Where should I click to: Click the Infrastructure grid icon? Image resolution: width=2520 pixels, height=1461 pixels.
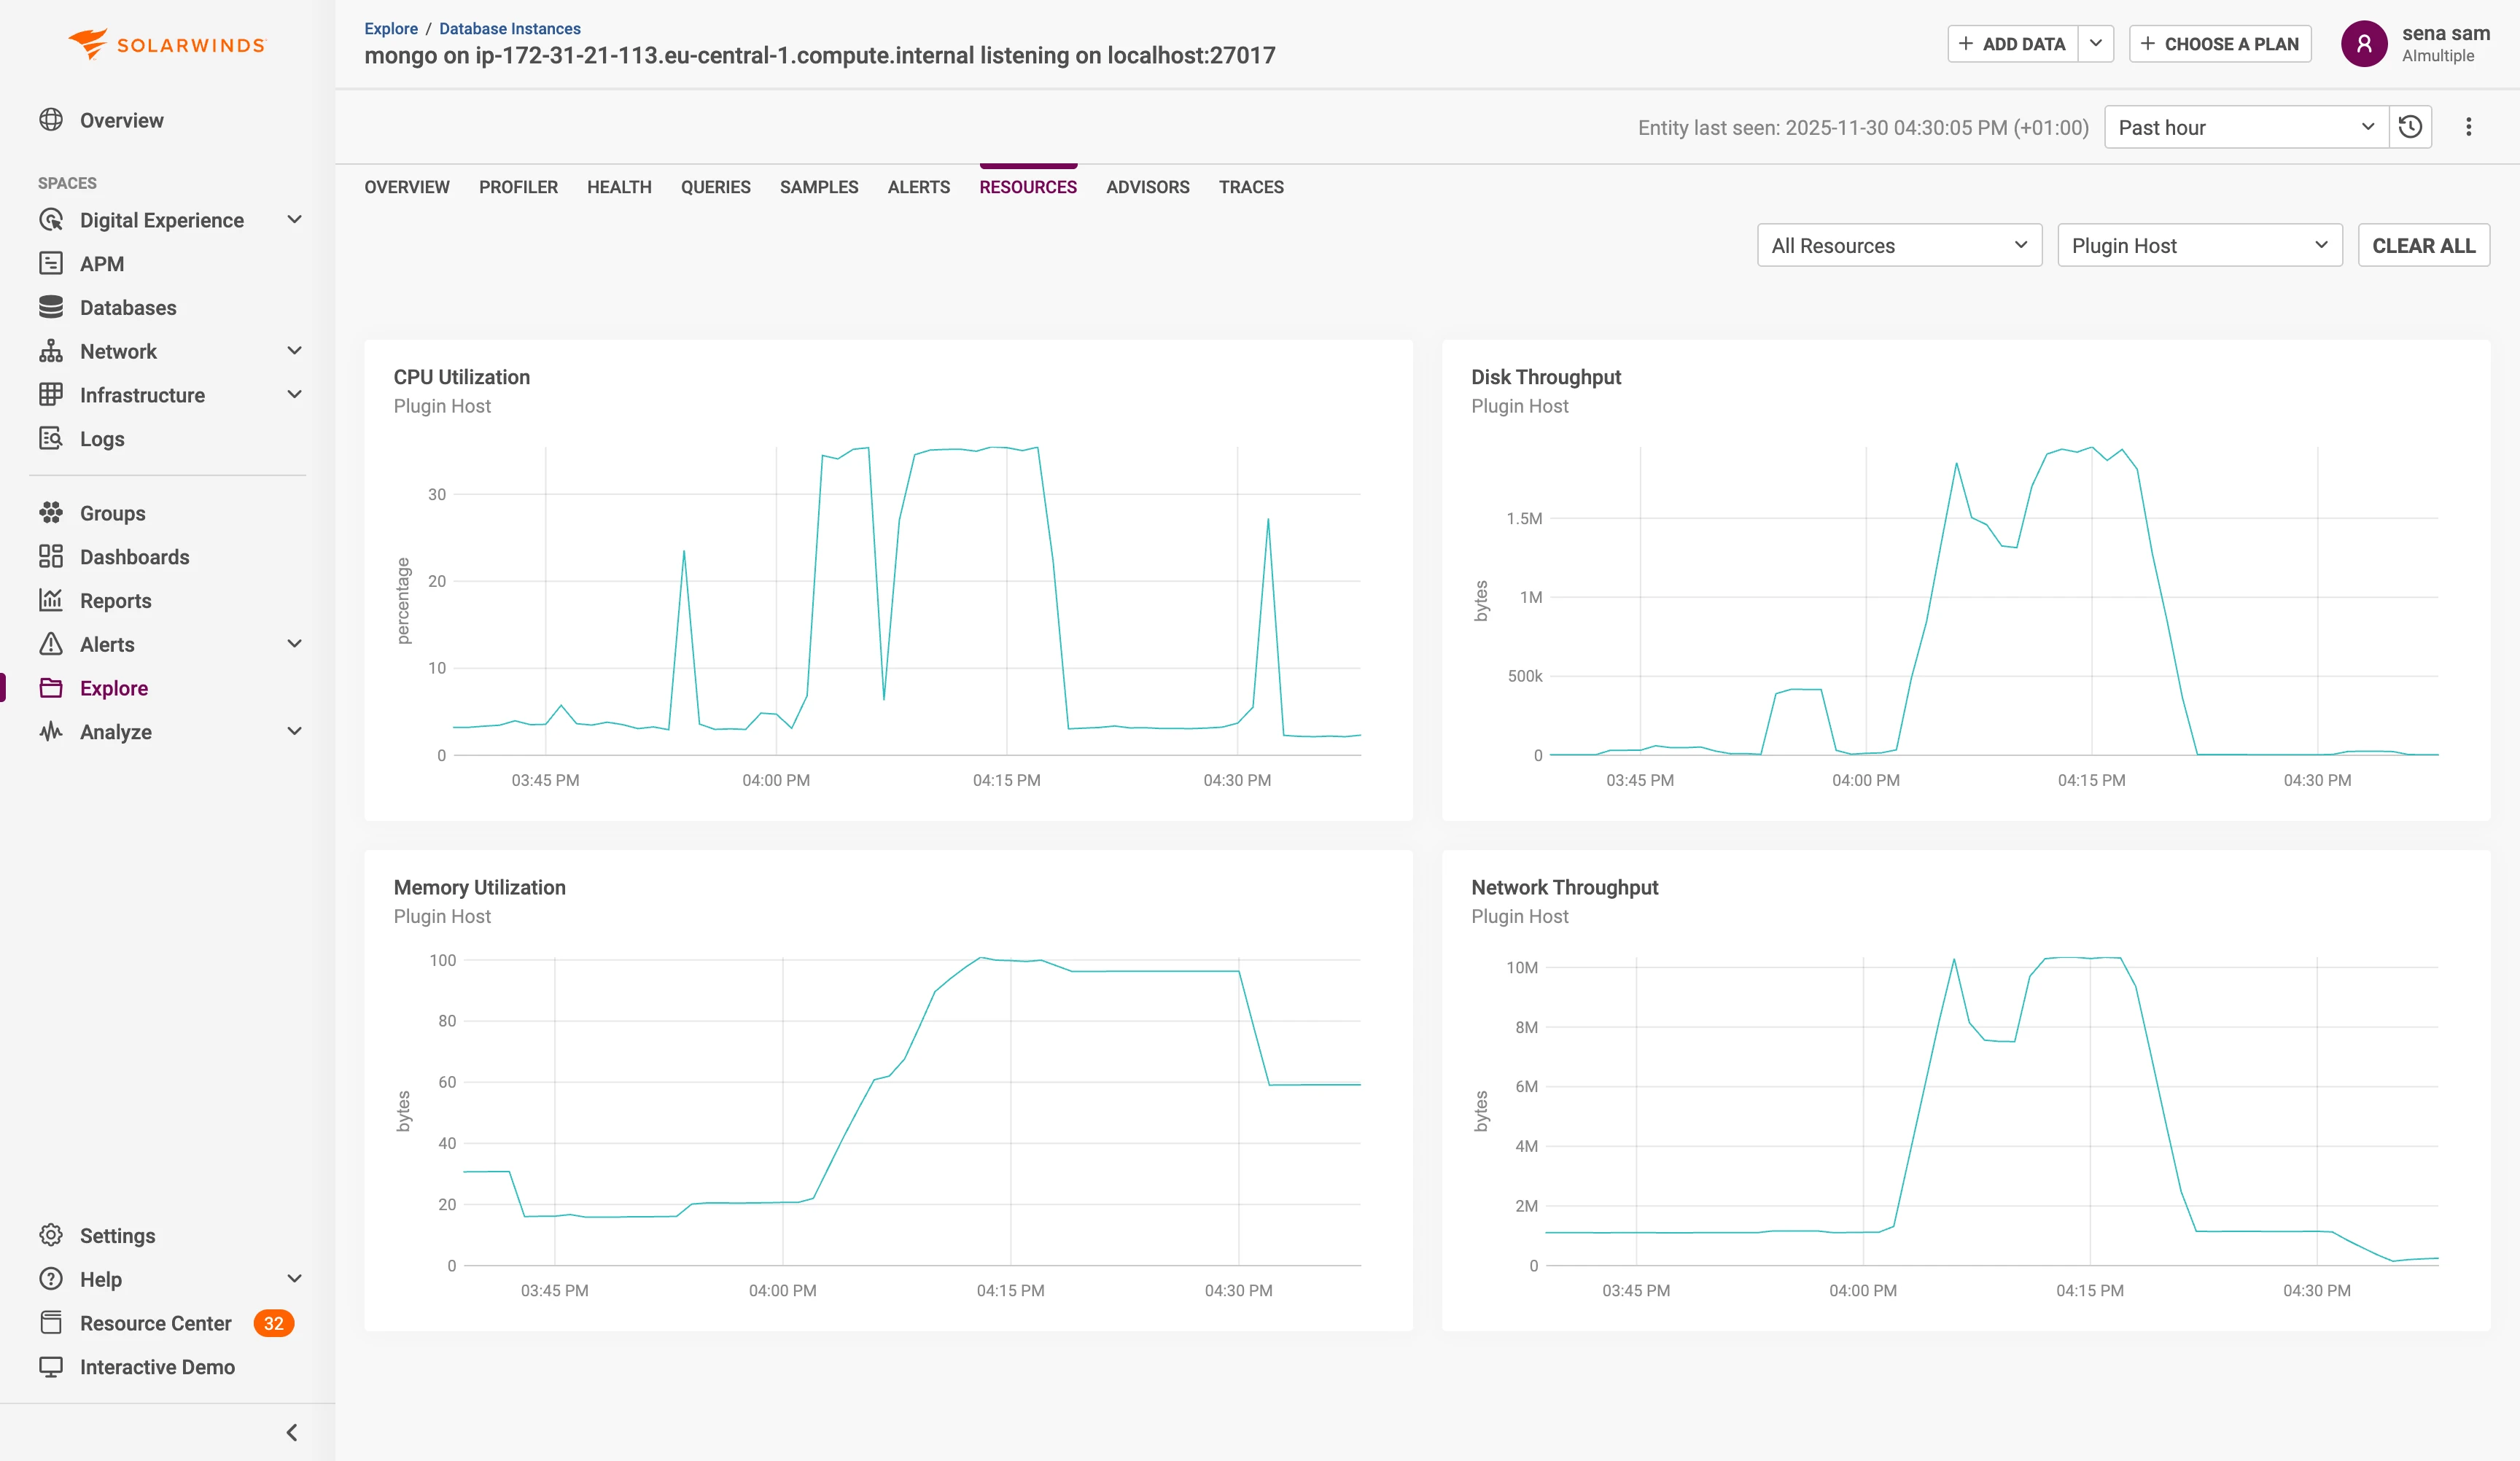51,395
